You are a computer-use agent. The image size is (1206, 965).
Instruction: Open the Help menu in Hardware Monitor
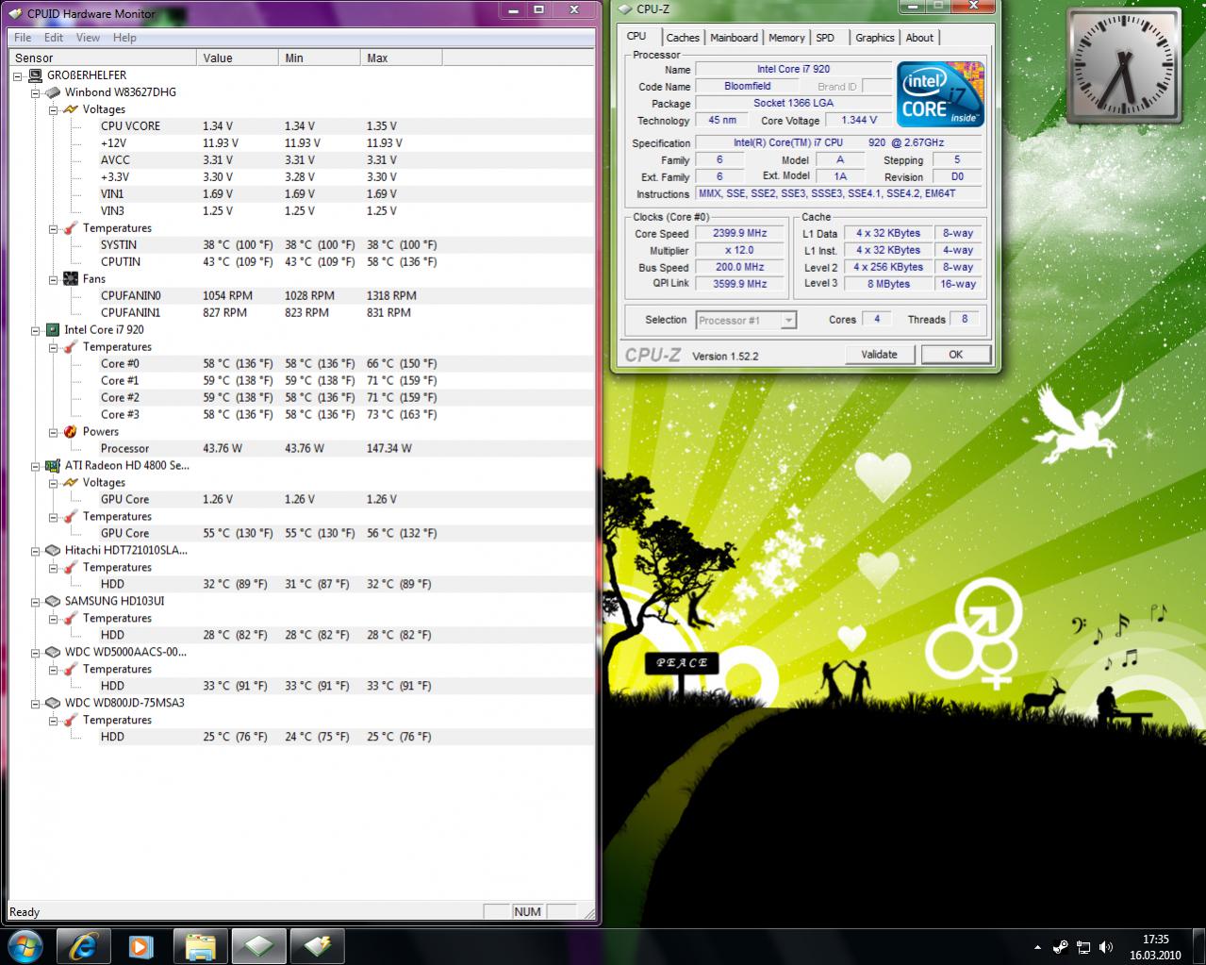click(x=124, y=38)
